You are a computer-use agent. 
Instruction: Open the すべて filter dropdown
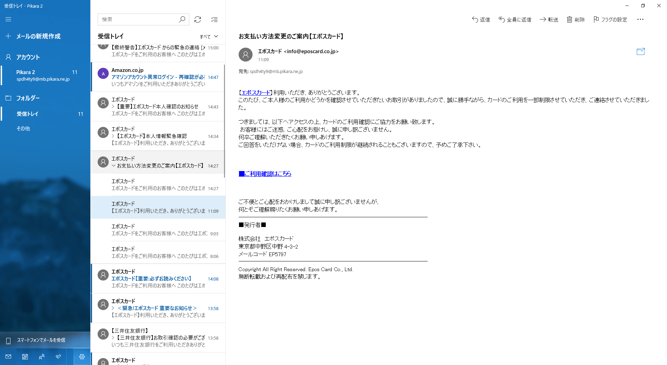click(x=209, y=36)
